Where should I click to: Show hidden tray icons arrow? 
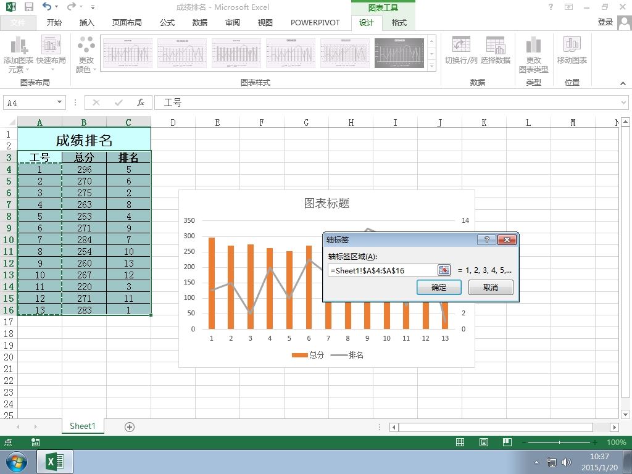point(536,462)
